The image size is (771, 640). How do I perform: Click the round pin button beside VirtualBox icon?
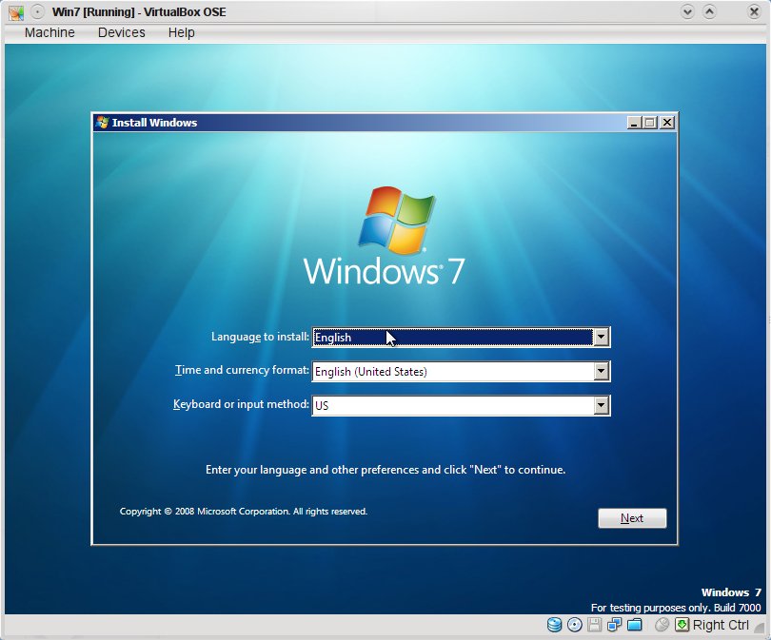(37, 11)
